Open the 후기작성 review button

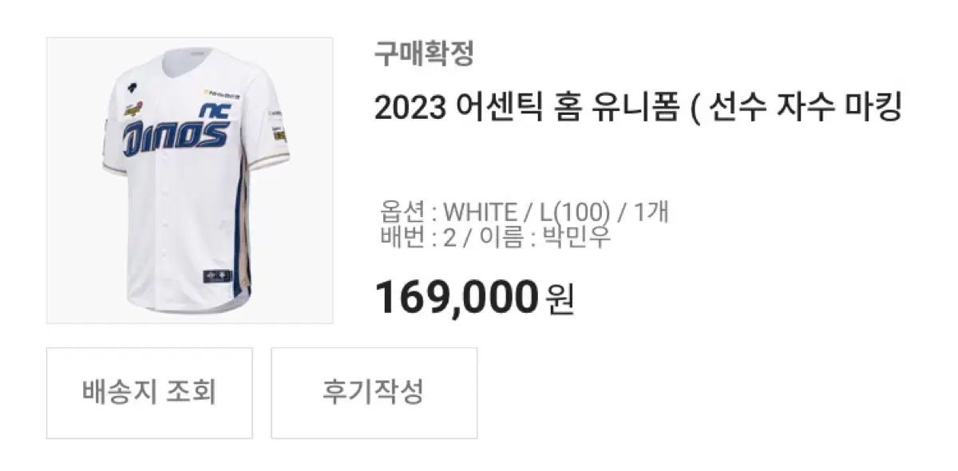[x=374, y=393]
